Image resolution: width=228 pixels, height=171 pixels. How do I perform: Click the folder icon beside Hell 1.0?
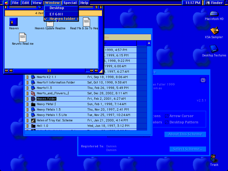coord(33,126)
